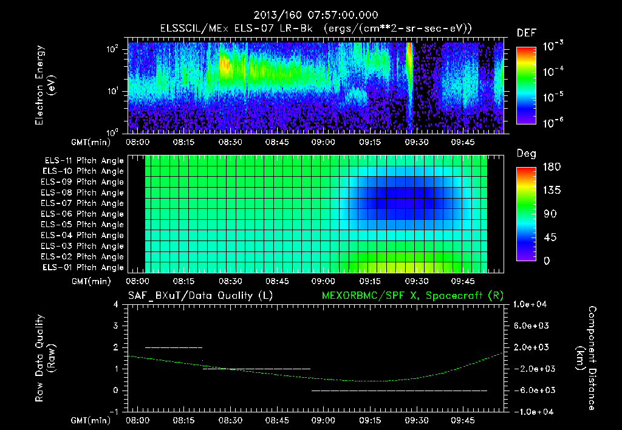The image size is (622, 430).
Task: Click the ELS-10 Pitch Angle label
Action: click(83, 171)
